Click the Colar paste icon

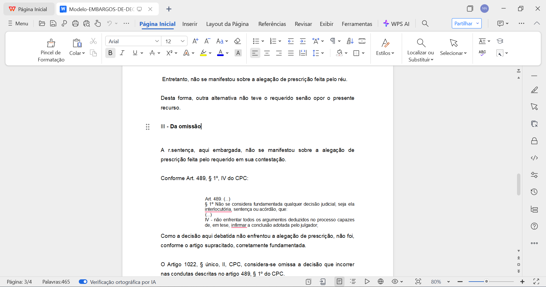tap(77, 43)
